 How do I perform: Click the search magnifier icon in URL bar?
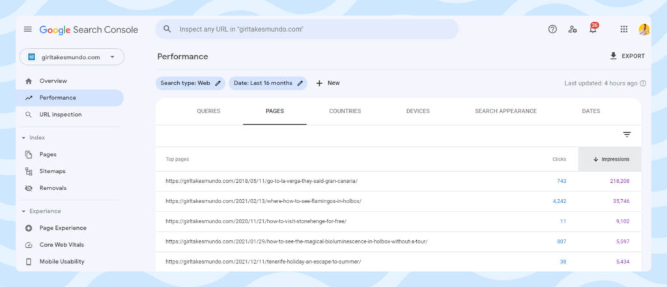[167, 29]
